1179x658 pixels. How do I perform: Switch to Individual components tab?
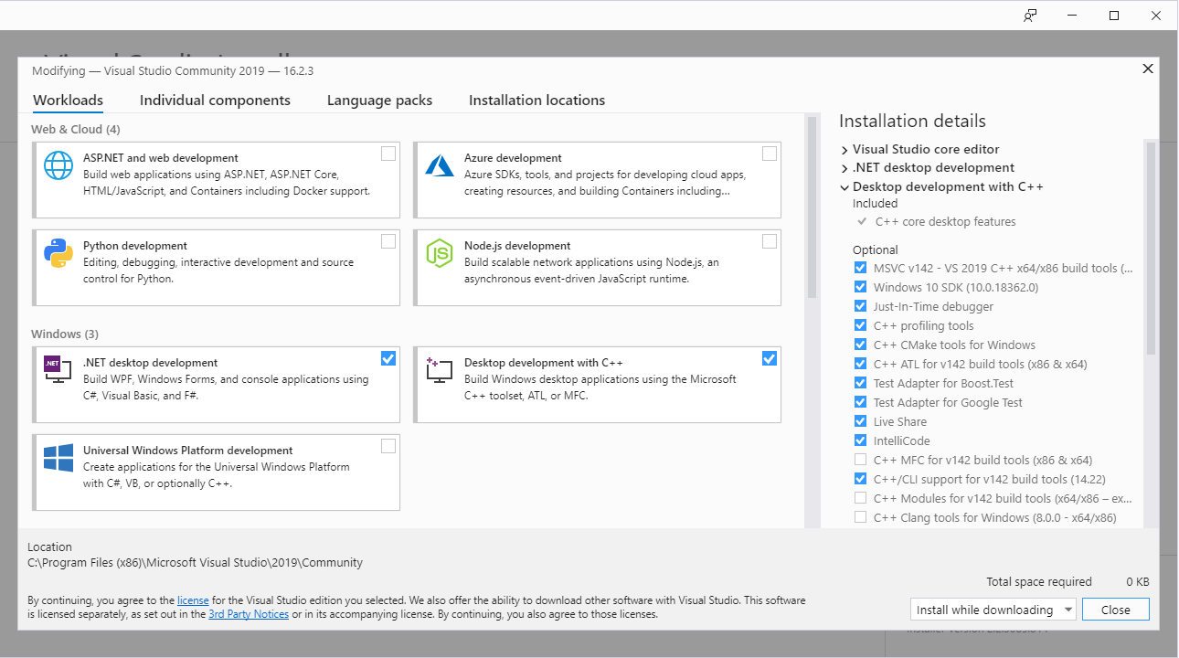pos(215,101)
